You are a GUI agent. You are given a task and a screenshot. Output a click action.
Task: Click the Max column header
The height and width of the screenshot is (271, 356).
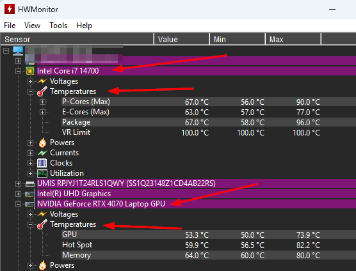click(293, 39)
